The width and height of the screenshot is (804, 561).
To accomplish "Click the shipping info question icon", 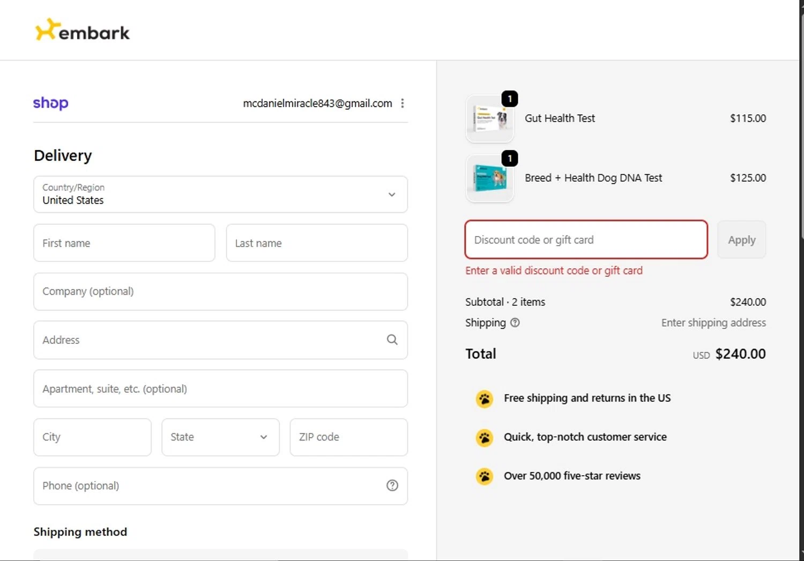I will [515, 322].
